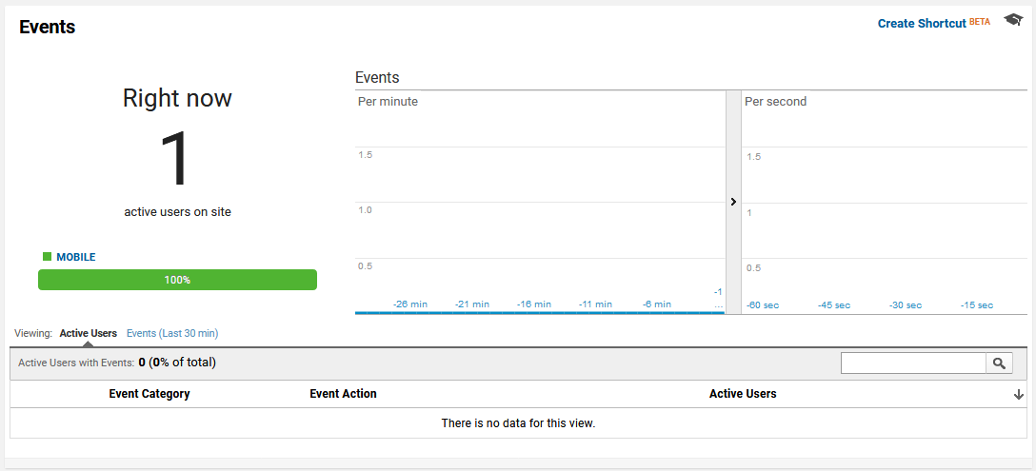Image resolution: width=1036 pixels, height=471 pixels.
Task: Sort by Event Action column header
Action: coord(343,394)
